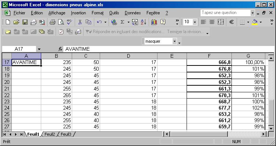Copy selection icon
Viewport: 276px width, 146px height.
88,22
